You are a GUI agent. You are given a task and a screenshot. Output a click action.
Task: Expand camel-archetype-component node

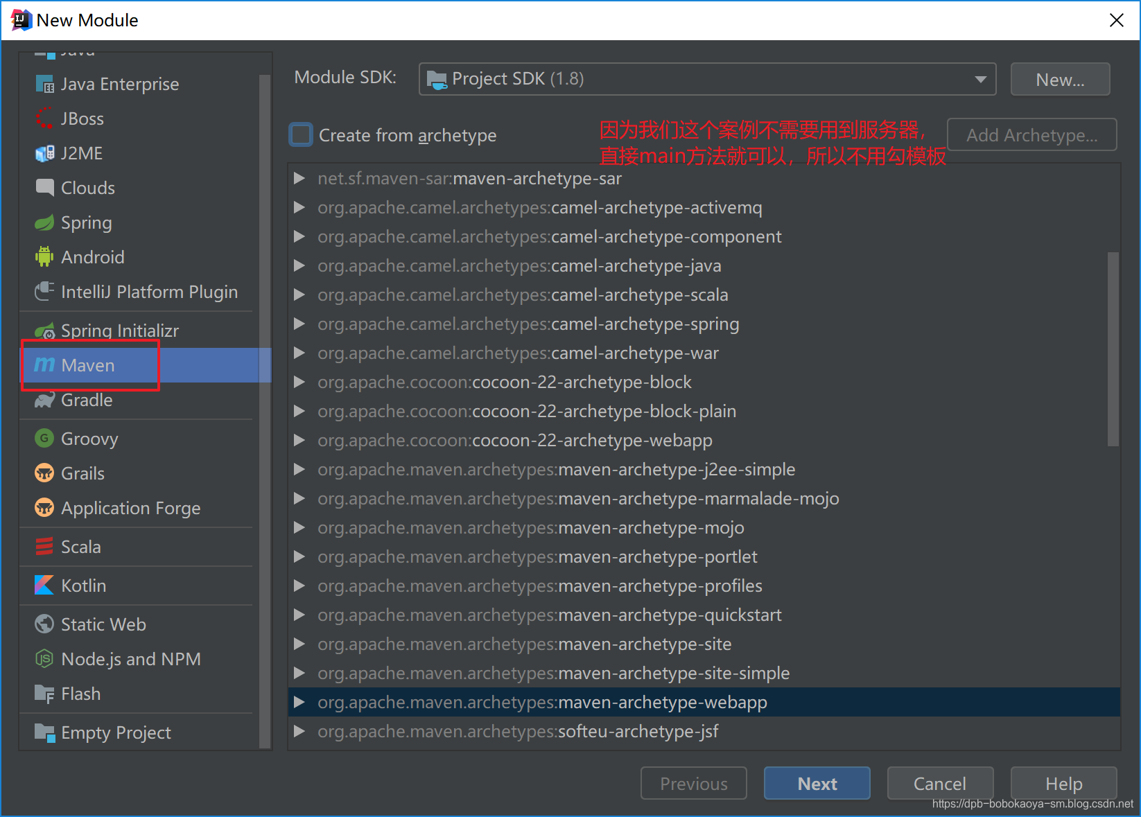(x=299, y=236)
